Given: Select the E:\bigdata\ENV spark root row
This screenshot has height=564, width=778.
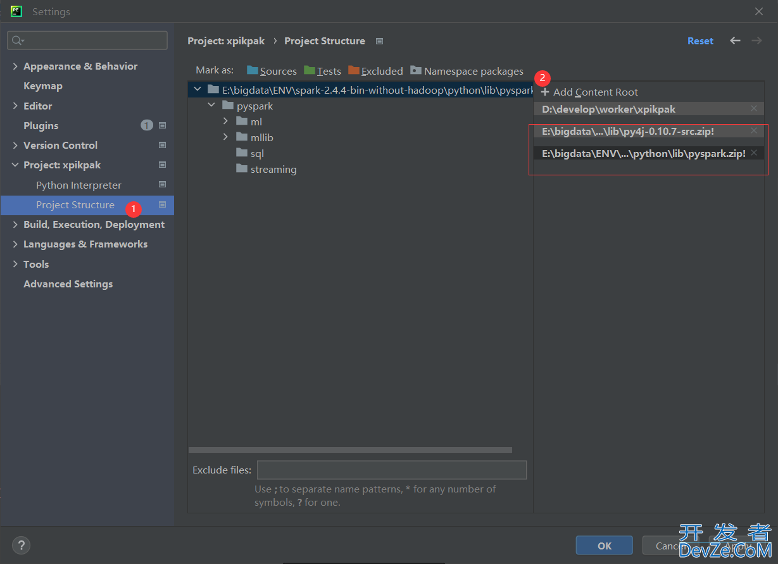Looking at the screenshot, I should (x=360, y=89).
